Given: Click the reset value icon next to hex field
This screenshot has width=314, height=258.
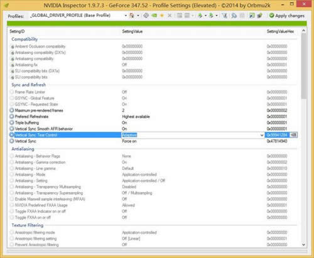Looking at the screenshot, I should (x=293, y=135).
